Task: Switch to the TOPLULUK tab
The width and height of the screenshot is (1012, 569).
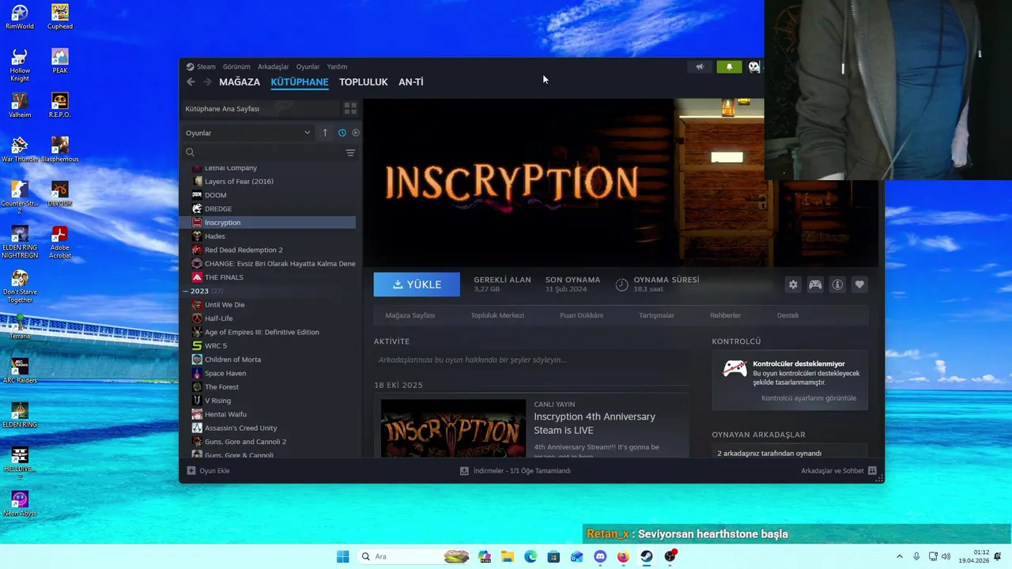Action: (364, 82)
